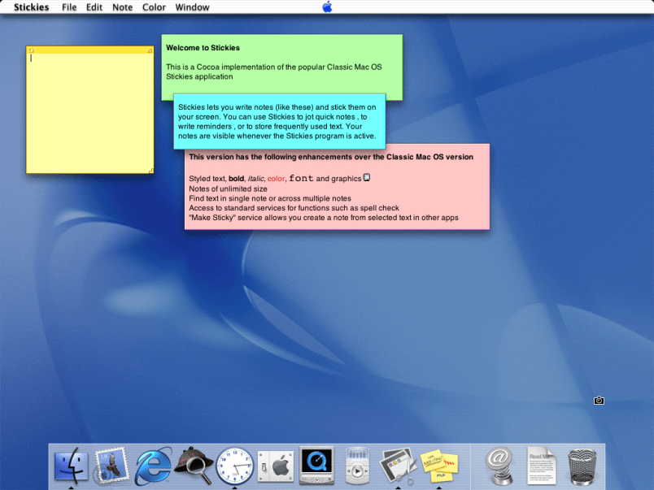
Task: Open the Note menu
Action: point(122,7)
